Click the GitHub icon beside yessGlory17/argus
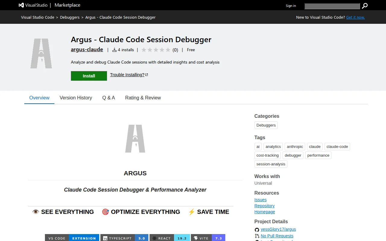The height and width of the screenshot is (241, 386). pyautogui.click(x=257, y=230)
